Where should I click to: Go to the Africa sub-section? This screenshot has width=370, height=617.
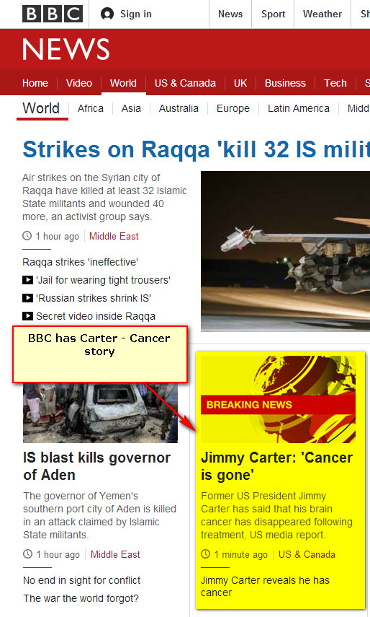(x=91, y=108)
